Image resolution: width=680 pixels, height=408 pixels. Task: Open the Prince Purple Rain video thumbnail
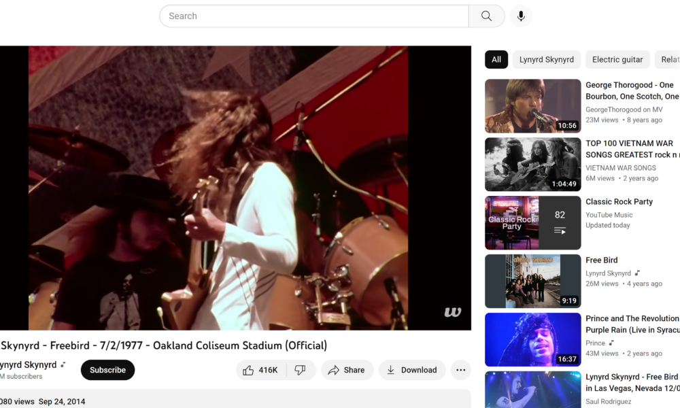(532, 339)
